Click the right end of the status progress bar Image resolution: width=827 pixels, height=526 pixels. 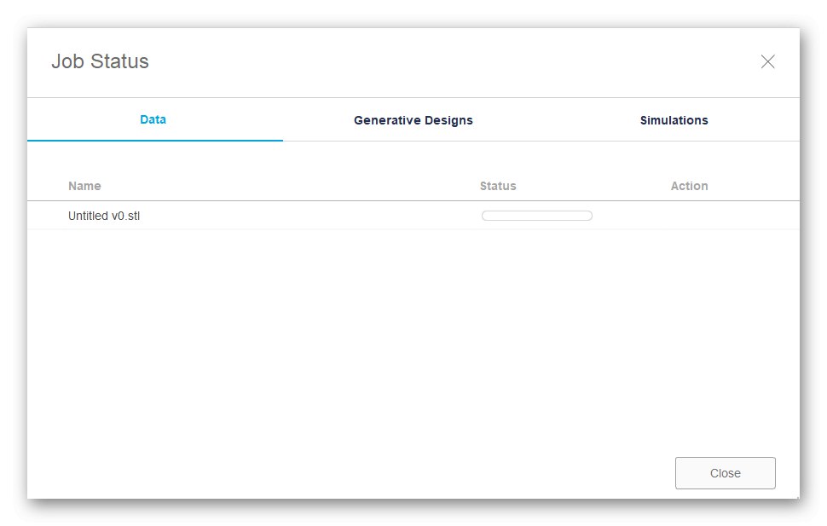pyautogui.click(x=588, y=216)
